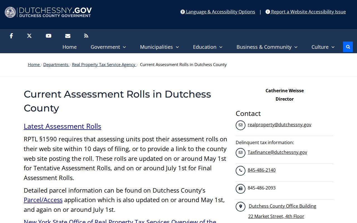Open the 22 Market Street address link

pyautogui.click(x=276, y=216)
